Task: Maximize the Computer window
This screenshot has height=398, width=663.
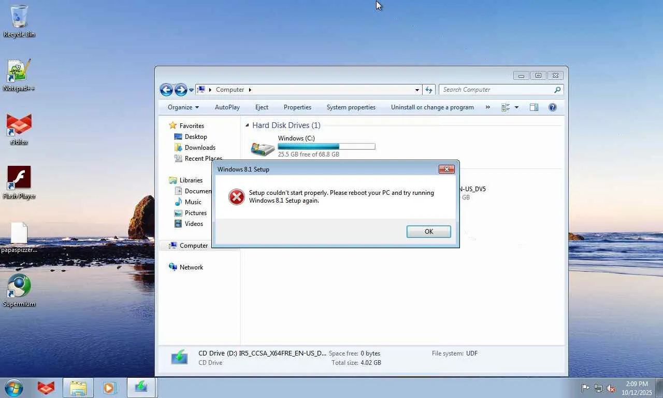Action: [x=538, y=76]
